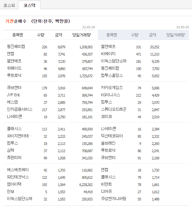Switch to the 코스피 tab
The width and height of the screenshot is (192, 208).
tap(9, 5)
